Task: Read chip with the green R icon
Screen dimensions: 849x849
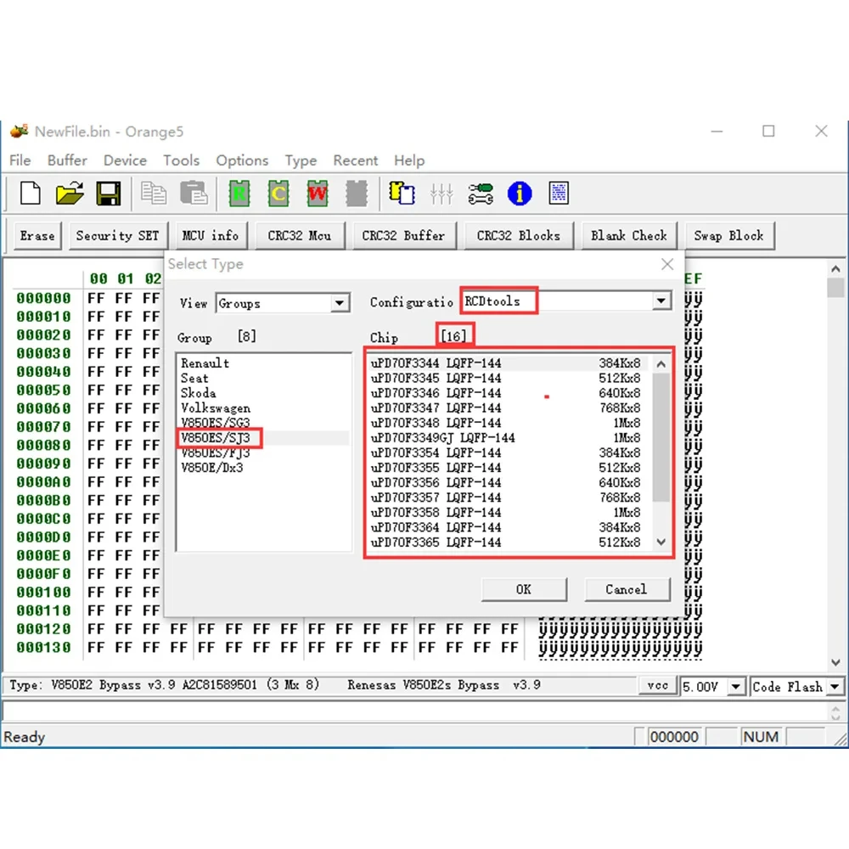Action: pyautogui.click(x=239, y=194)
